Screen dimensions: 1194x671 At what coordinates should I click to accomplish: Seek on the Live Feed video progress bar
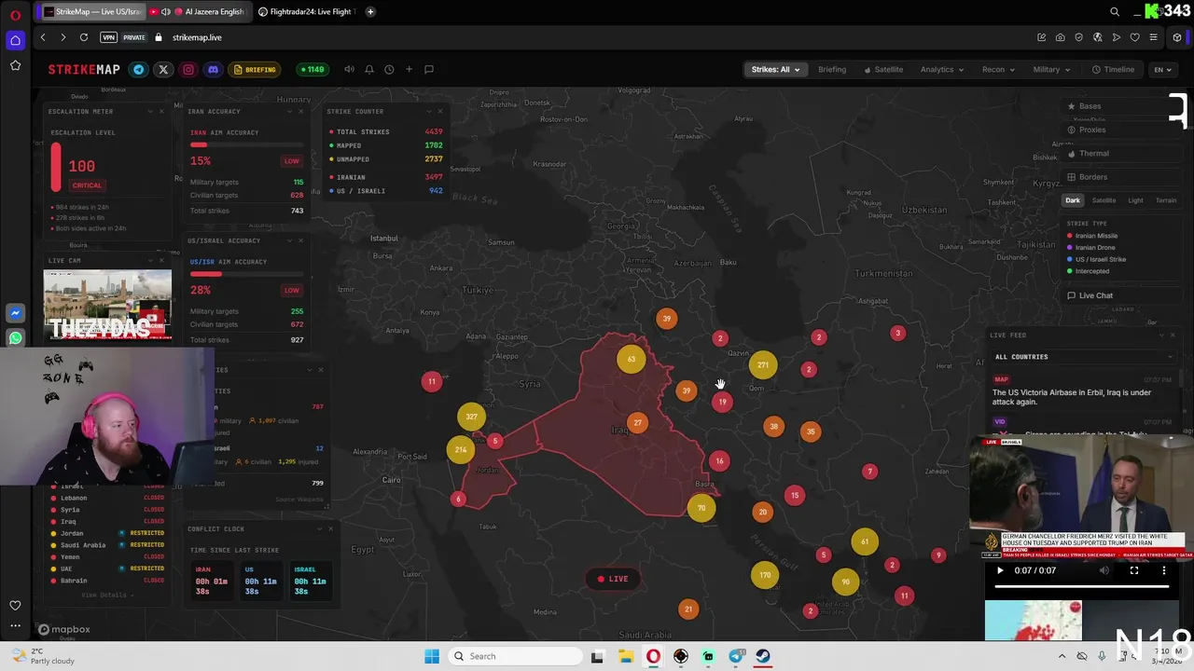tap(1082, 586)
